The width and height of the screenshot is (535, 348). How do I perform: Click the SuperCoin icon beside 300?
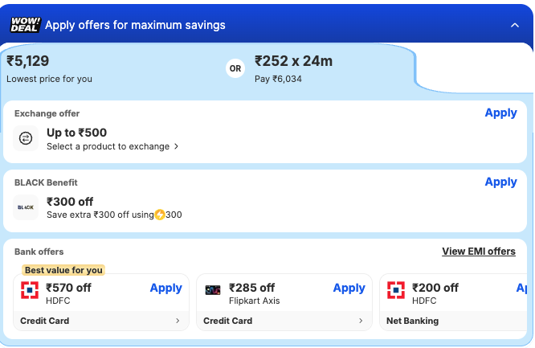point(160,215)
